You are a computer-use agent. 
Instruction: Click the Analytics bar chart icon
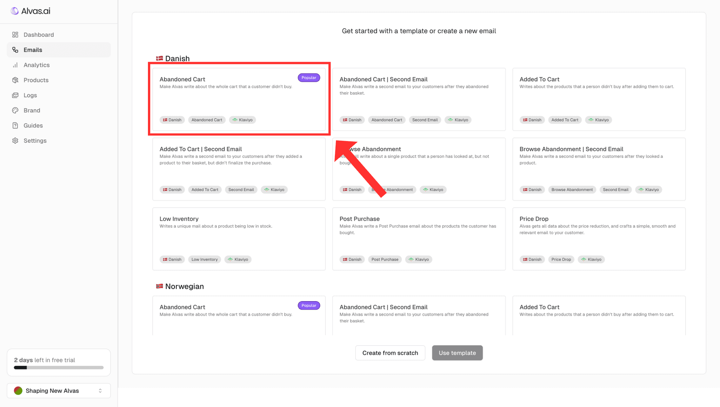pyautogui.click(x=15, y=65)
